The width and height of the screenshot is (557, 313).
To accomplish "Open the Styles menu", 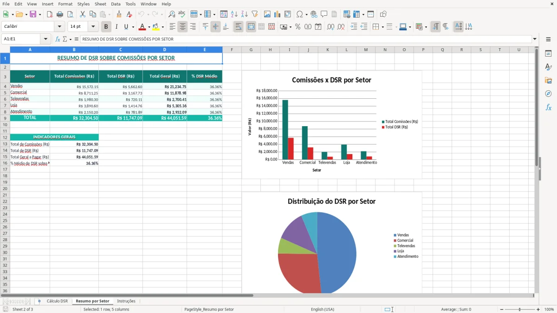I will click(x=84, y=4).
